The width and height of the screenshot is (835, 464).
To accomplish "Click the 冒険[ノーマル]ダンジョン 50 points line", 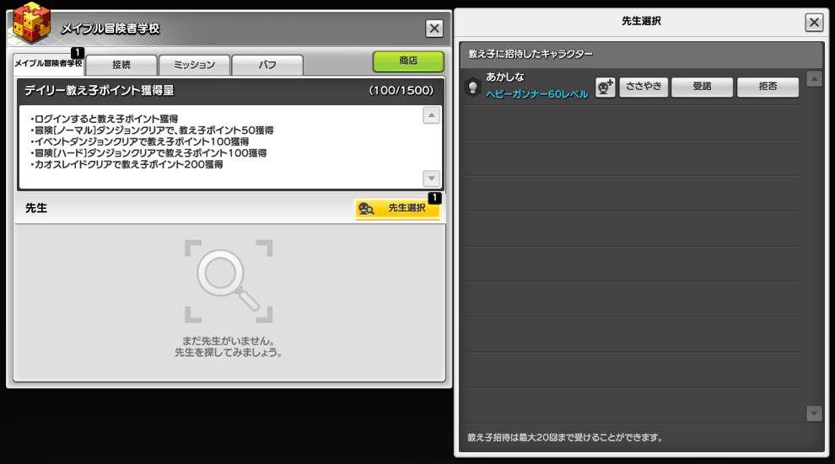I will pyautogui.click(x=152, y=131).
